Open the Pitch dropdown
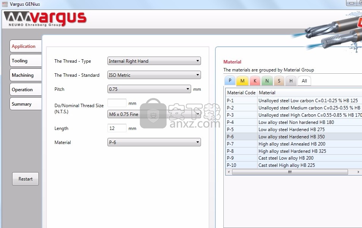Screen dimensions: 362x228 (x=149, y=89)
